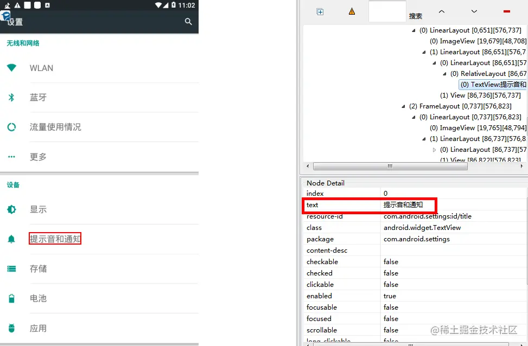Select the checkable property row
Screen dimensions: 528x346
pyautogui.click(x=415, y=262)
